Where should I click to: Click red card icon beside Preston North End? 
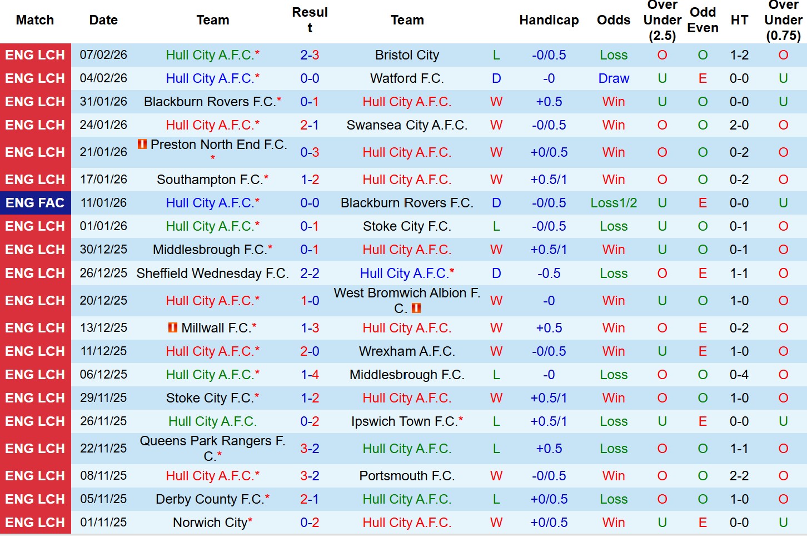(x=142, y=144)
